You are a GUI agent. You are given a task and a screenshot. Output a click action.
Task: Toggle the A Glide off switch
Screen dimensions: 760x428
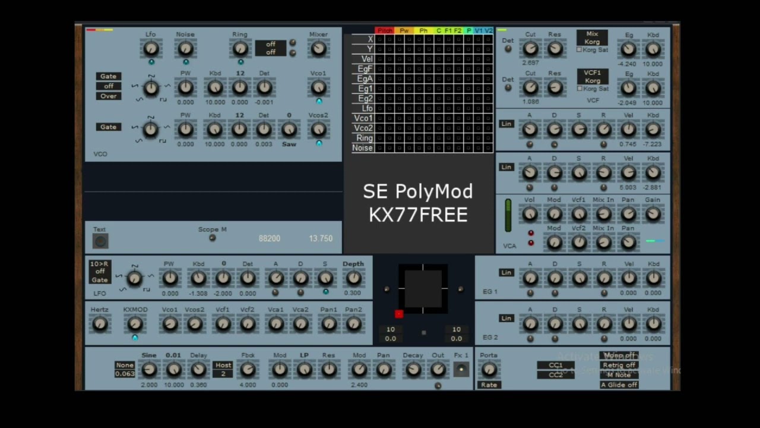[619, 385]
